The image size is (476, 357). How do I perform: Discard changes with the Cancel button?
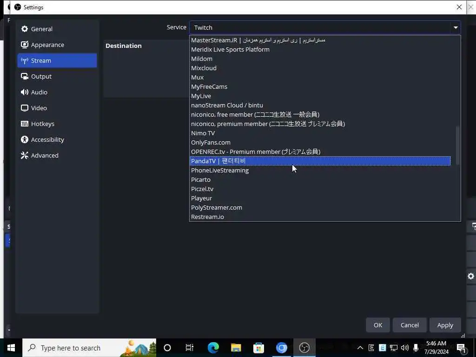[x=410, y=325]
